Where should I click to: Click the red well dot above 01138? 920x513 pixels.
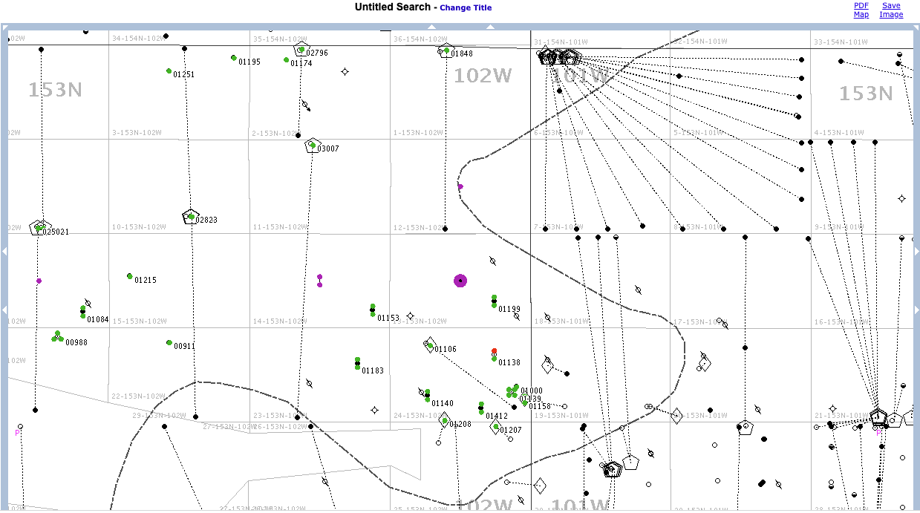coord(494,351)
